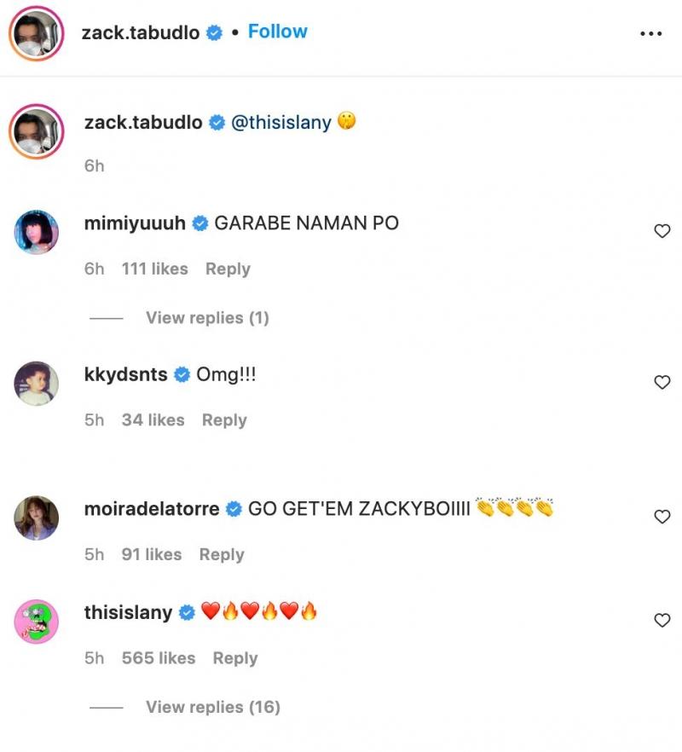Like thisislany's emoji comment with the heart

(662, 621)
